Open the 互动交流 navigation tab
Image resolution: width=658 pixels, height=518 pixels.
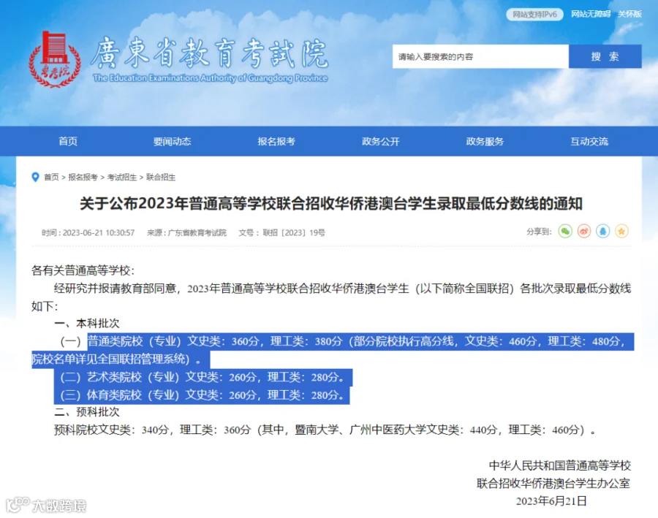589,141
